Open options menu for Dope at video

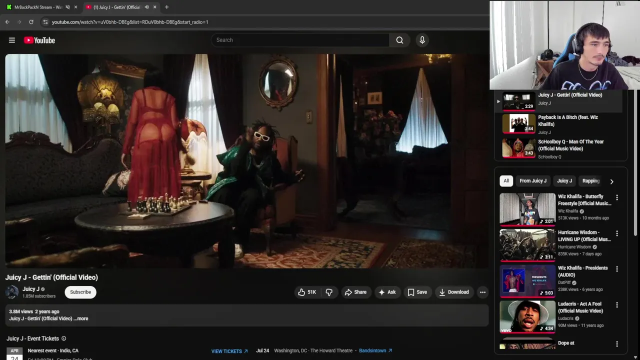[x=617, y=344]
